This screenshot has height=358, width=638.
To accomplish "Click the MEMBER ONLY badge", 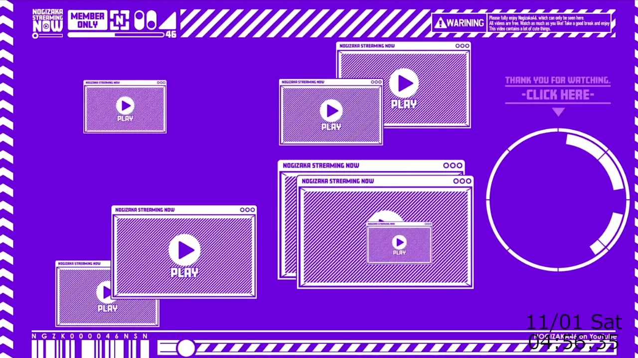I will pyautogui.click(x=87, y=20).
